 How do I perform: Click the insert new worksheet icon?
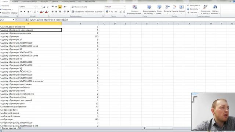pyautogui.click(x=19, y=128)
